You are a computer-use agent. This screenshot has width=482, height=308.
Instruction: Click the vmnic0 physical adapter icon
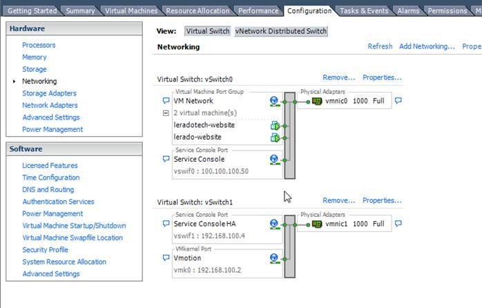317,101
